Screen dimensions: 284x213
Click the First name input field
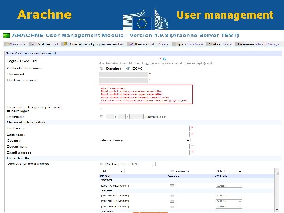point(144,128)
